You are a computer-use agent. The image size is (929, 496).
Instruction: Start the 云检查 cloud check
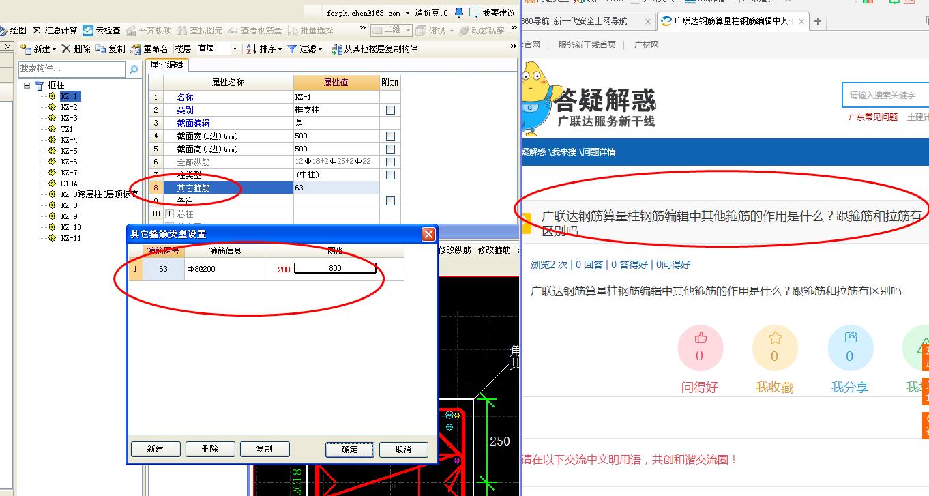102,31
